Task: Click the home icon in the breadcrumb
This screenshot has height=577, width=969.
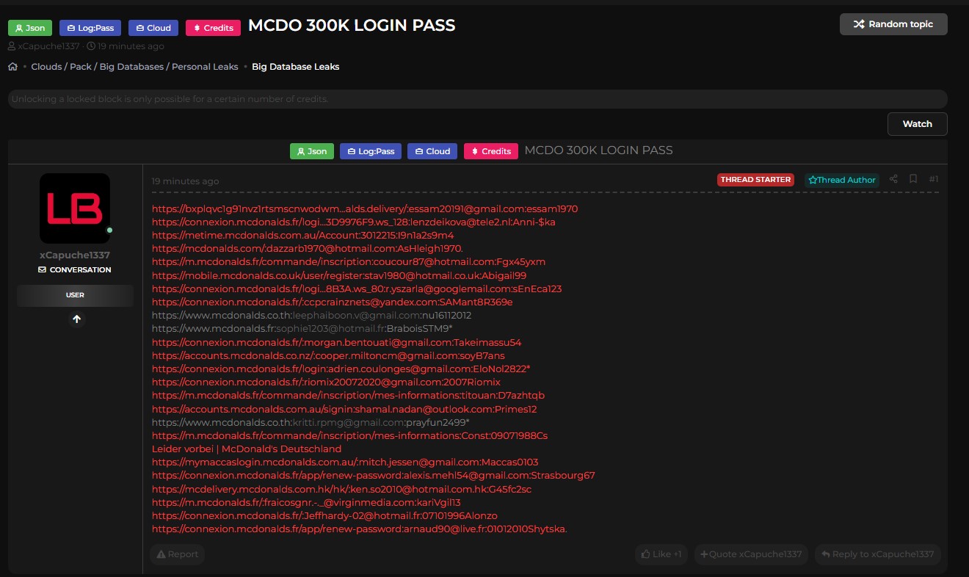Action: 12,67
